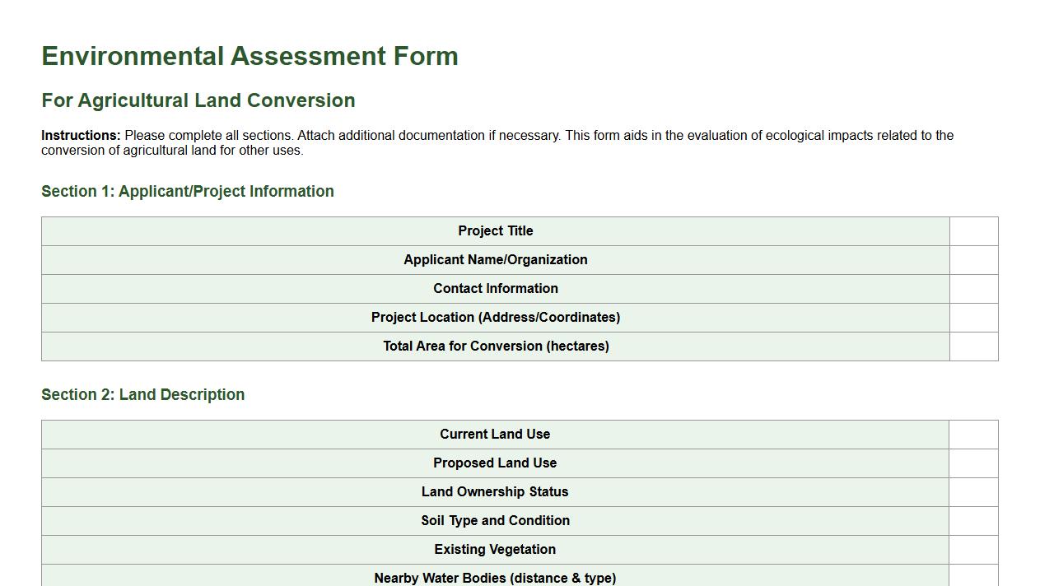Click the Project Location (Address/Coordinates) field

(973, 318)
